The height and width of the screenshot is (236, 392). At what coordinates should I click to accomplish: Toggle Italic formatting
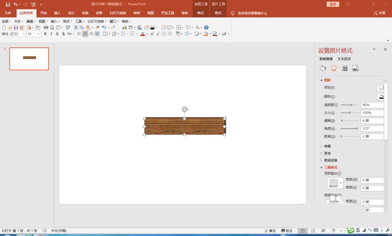point(51,34)
